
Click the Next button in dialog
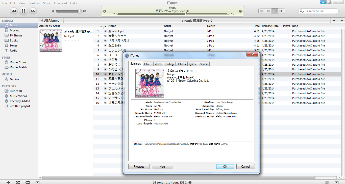[x=162, y=167]
